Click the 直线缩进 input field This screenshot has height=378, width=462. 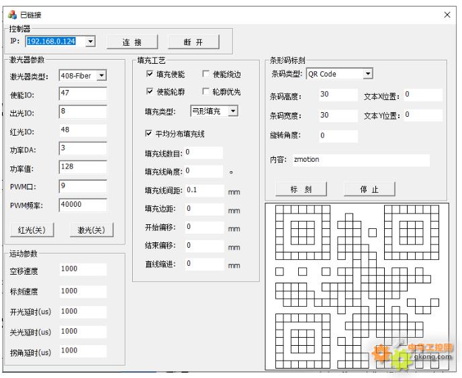click(205, 264)
